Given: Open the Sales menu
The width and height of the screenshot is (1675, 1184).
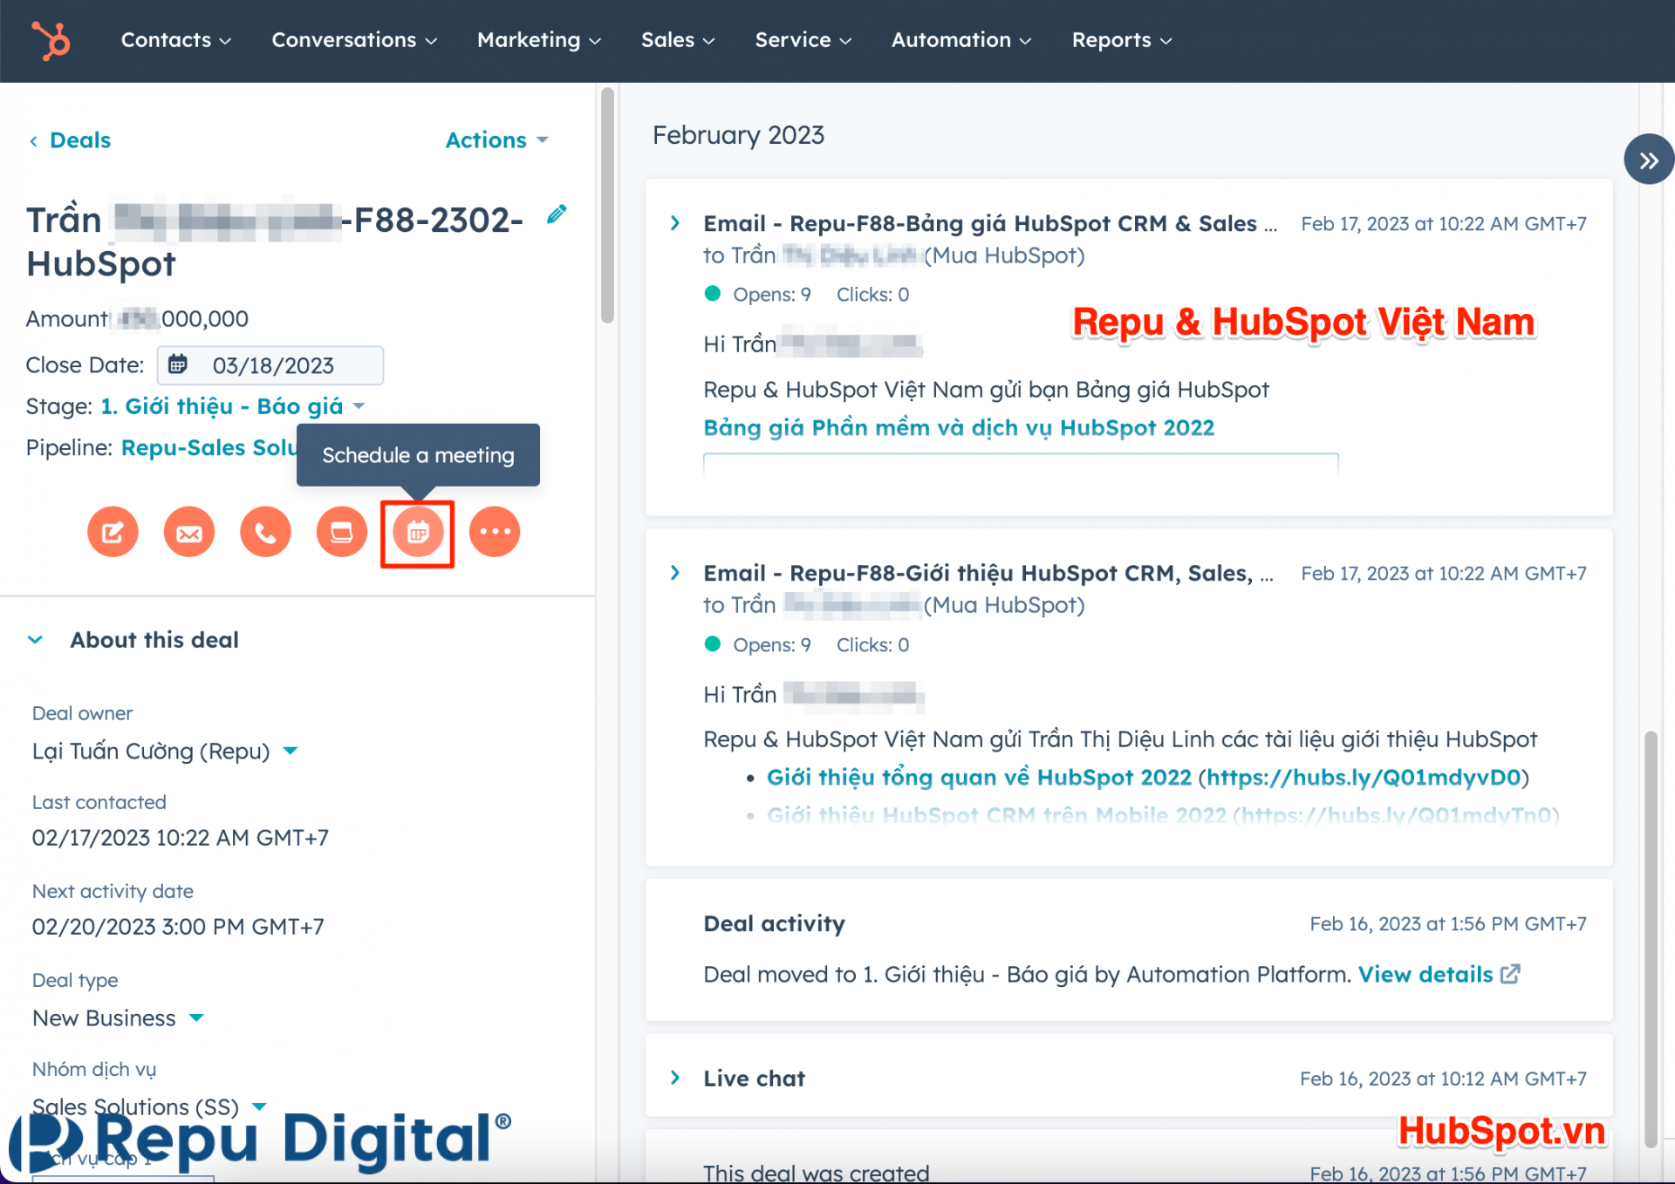Looking at the screenshot, I should click(678, 40).
